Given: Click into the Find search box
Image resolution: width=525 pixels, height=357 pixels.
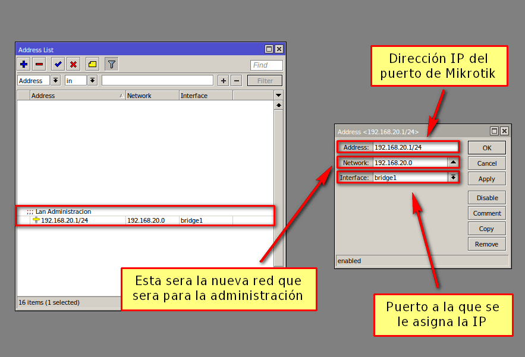Looking at the screenshot, I should 266,65.
